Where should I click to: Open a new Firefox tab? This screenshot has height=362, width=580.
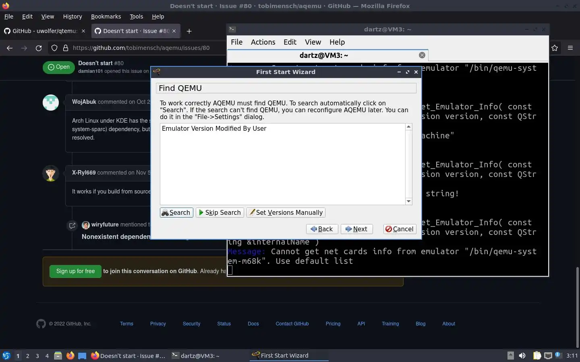[x=189, y=31]
